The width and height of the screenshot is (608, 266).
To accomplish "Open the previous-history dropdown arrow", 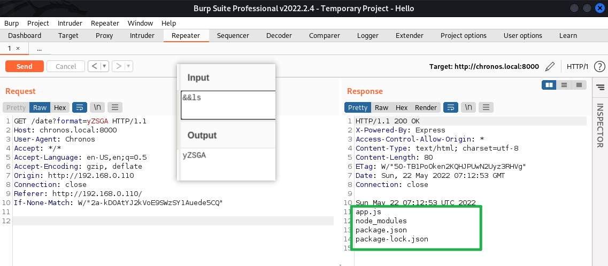I will click(104, 66).
